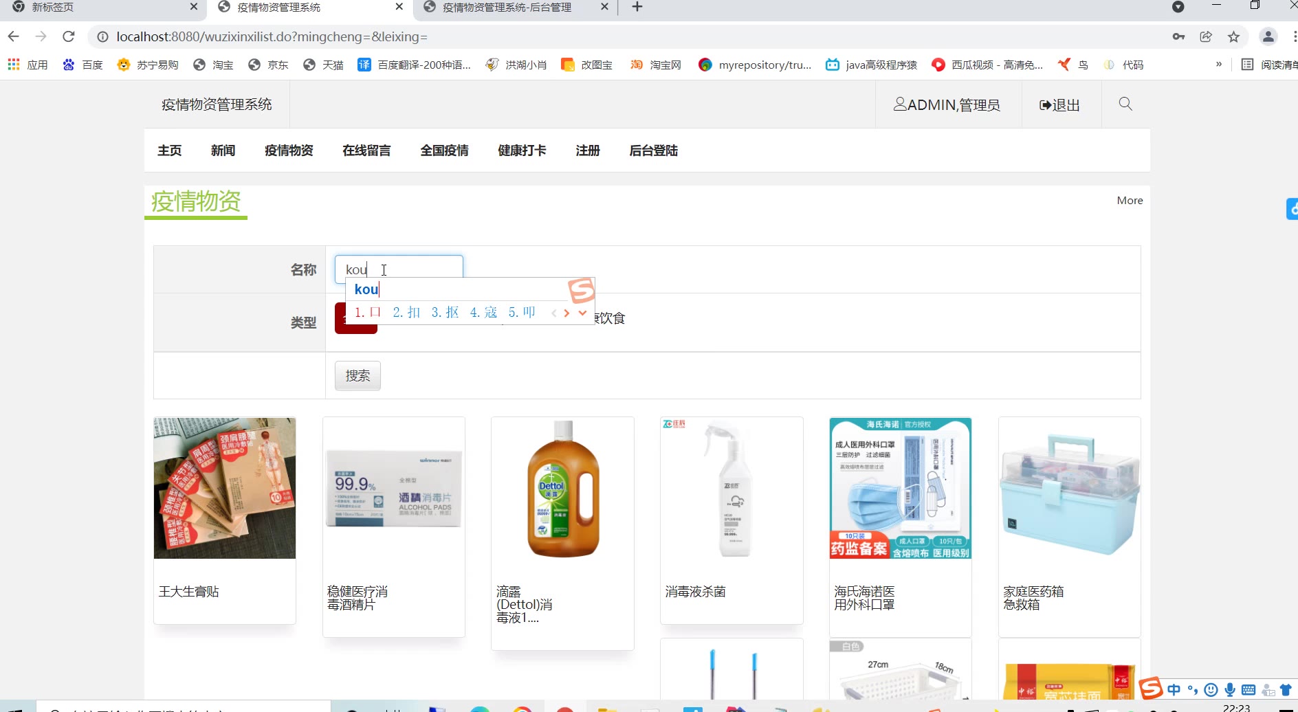This screenshot has height=712, width=1298.
Task: Open the 家庭医药箱急救箱 product image
Action: [x=1070, y=488]
